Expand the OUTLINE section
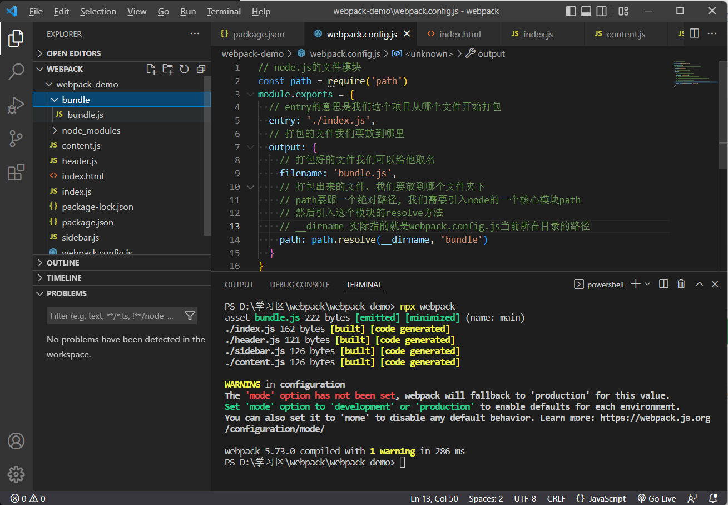Screen dimensions: 728x505 tap(122, 263)
